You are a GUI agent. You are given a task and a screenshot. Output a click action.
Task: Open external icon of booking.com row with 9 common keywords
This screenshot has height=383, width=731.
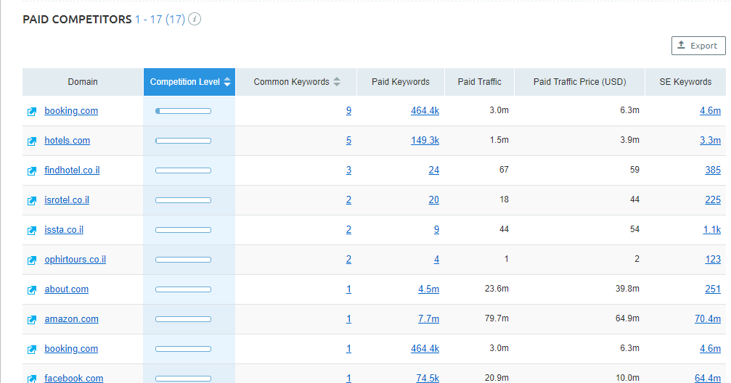pyautogui.click(x=32, y=112)
